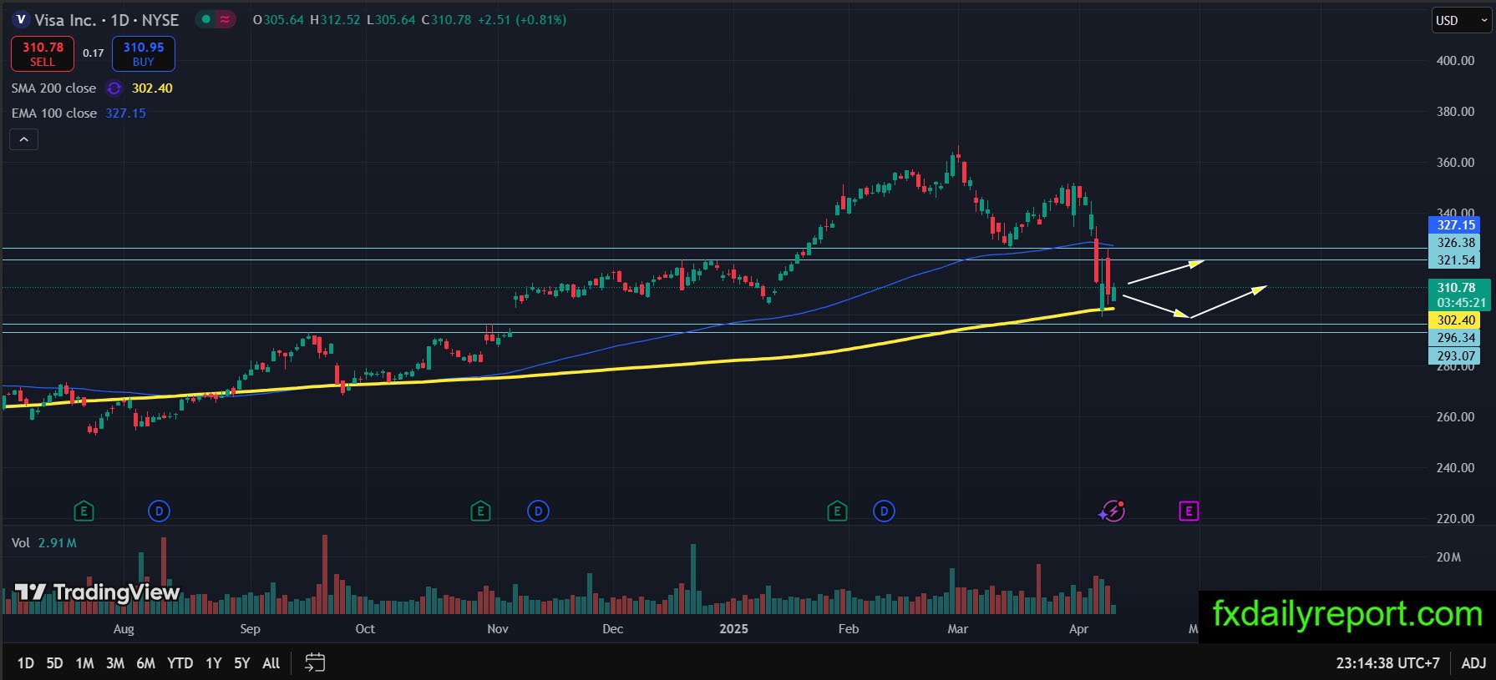Open the late-October earnings marker
Image resolution: width=1496 pixels, height=680 pixels.
[480, 511]
